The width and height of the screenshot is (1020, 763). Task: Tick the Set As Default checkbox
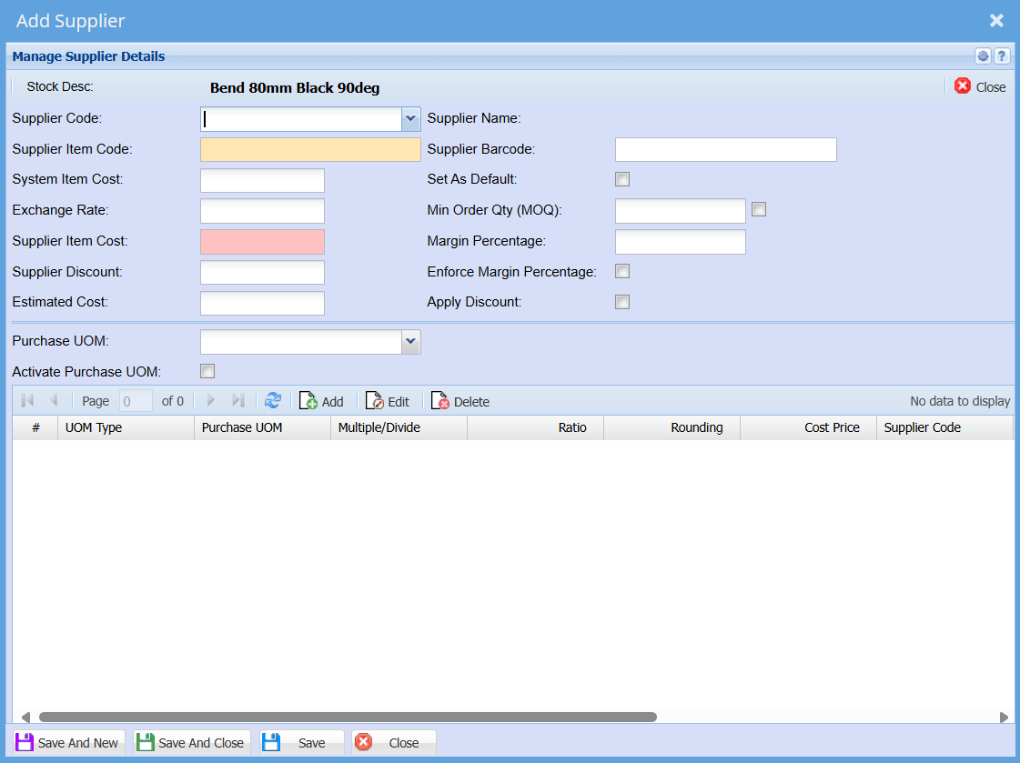(622, 179)
